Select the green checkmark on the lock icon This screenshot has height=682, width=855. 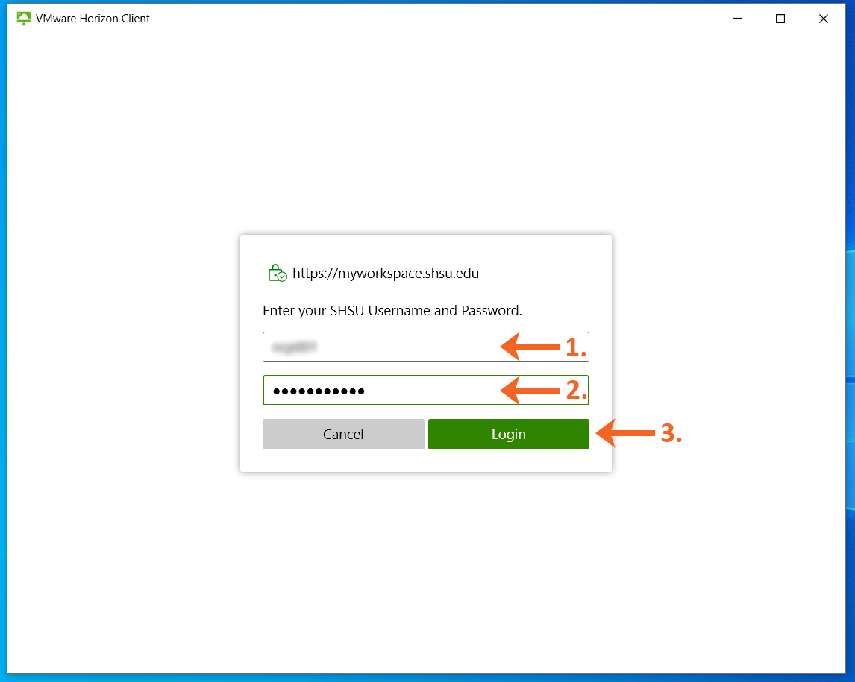[282, 277]
